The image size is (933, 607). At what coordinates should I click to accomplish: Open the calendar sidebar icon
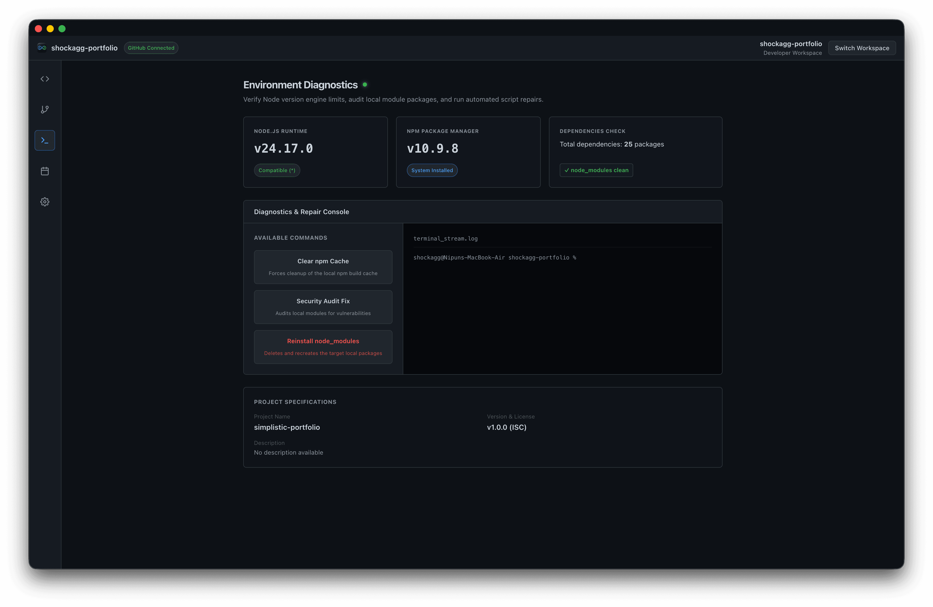[45, 171]
